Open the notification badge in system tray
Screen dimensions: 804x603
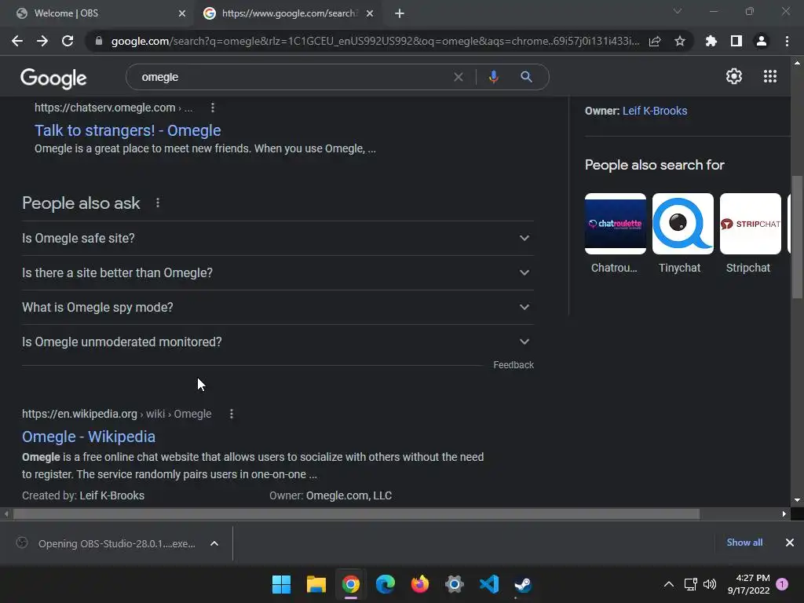[x=783, y=584]
